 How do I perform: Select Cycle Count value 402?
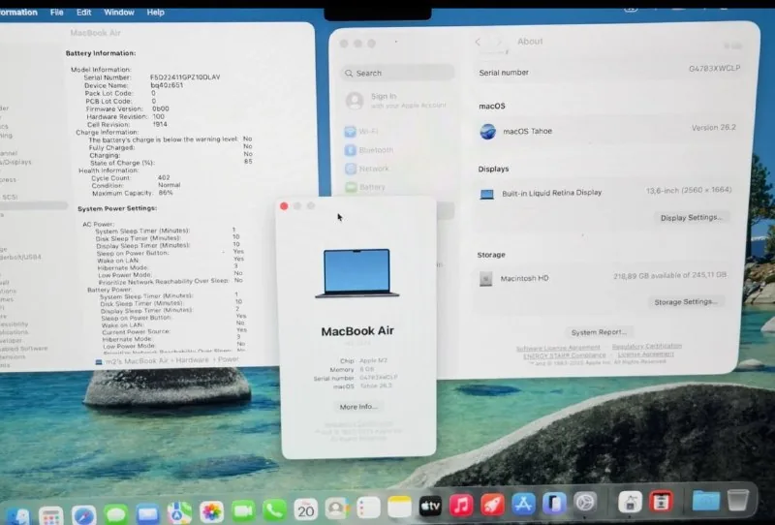point(164,177)
